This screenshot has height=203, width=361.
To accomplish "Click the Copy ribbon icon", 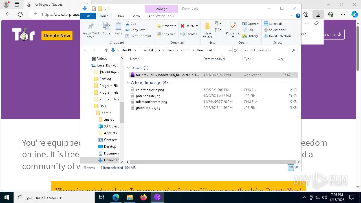I will coord(106,28).
